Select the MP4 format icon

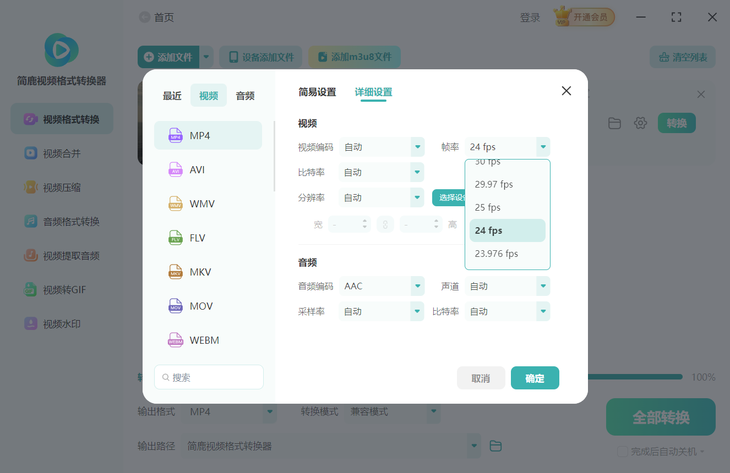(x=175, y=135)
